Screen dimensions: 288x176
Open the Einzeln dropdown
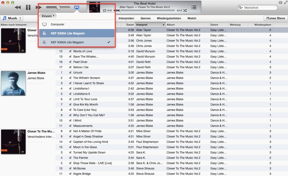pos(48,16)
